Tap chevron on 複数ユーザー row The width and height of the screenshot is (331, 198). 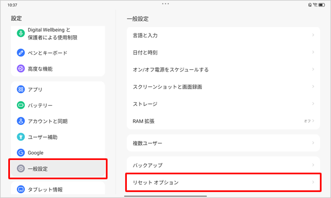click(313, 142)
